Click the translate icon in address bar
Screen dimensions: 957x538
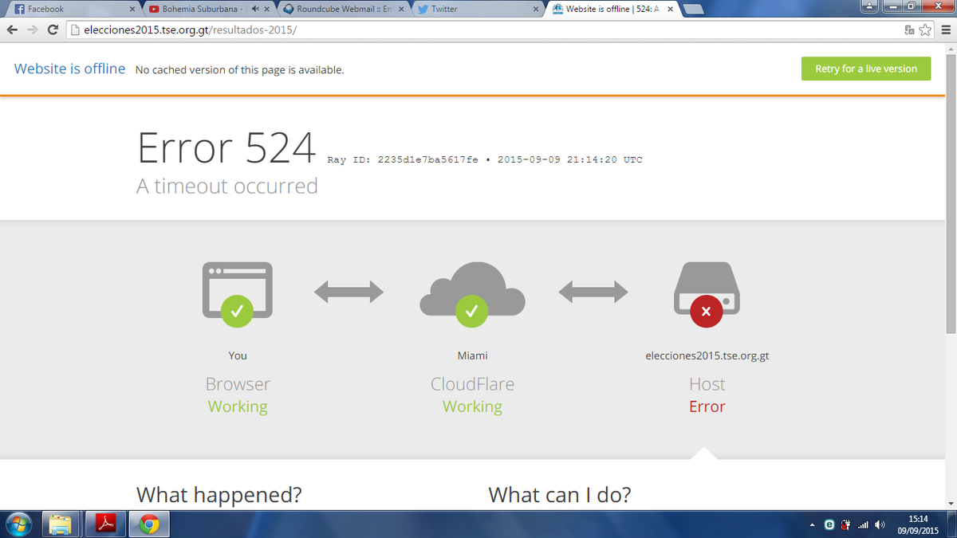(909, 30)
